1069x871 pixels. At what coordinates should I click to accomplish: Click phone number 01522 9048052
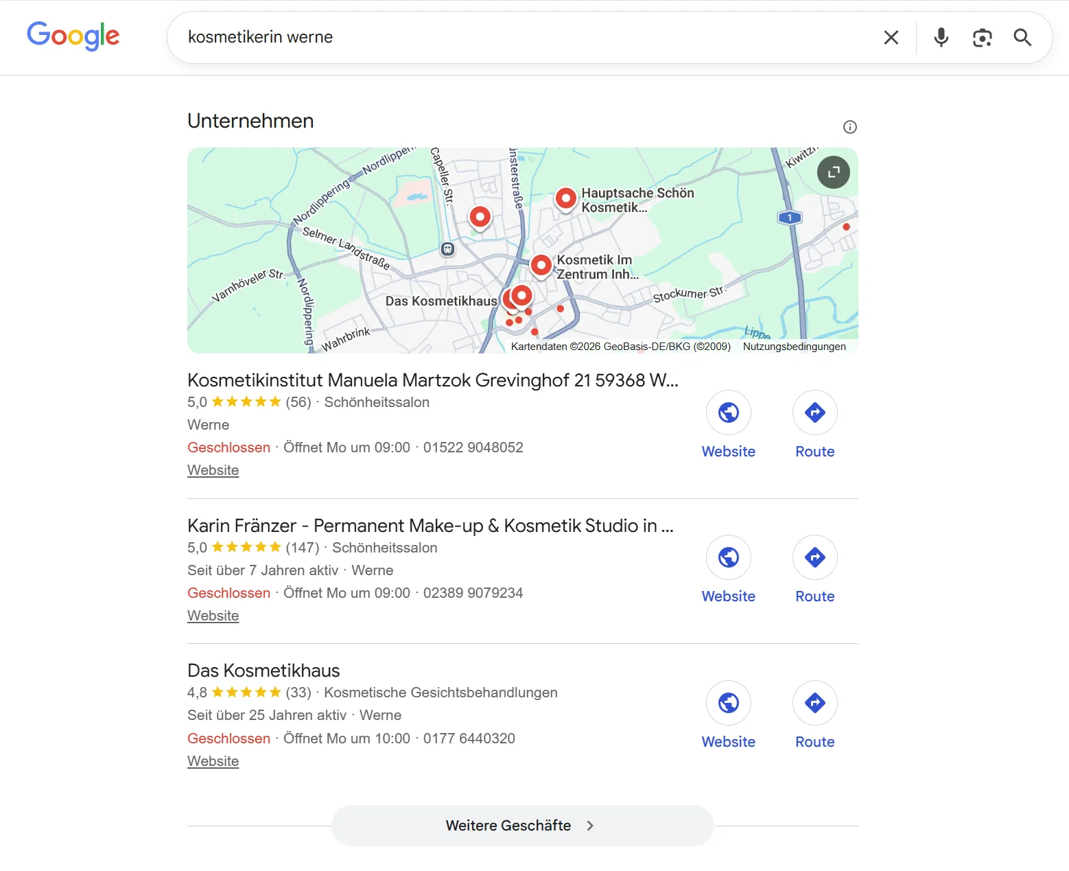[x=473, y=448]
